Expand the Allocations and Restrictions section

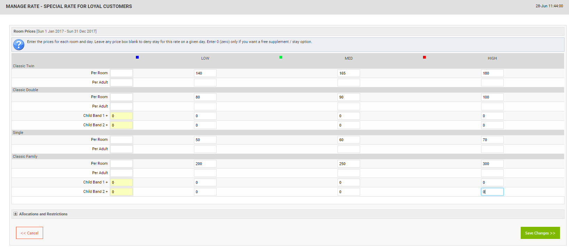point(15,214)
